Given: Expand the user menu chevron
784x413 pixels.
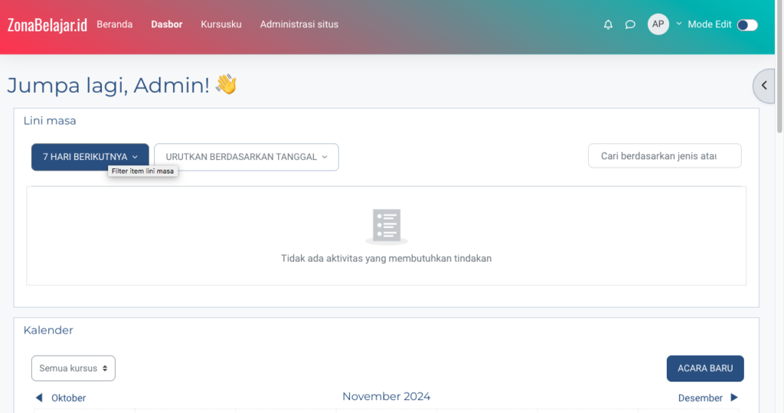Looking at the screenshot, I should click(678, 24).
